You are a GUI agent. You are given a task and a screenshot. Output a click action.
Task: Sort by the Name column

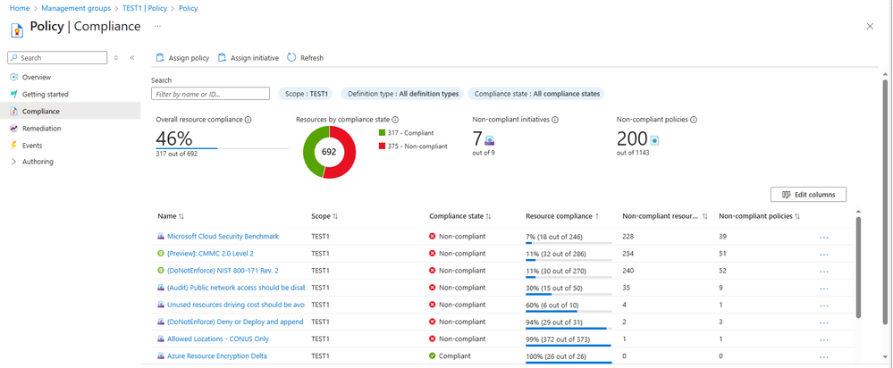171,217
